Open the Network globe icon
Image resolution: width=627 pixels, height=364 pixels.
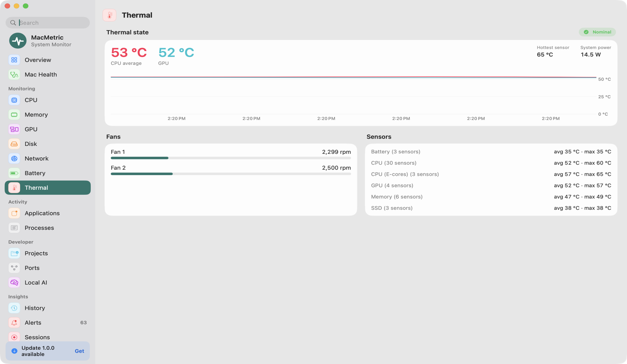[14, 159]
